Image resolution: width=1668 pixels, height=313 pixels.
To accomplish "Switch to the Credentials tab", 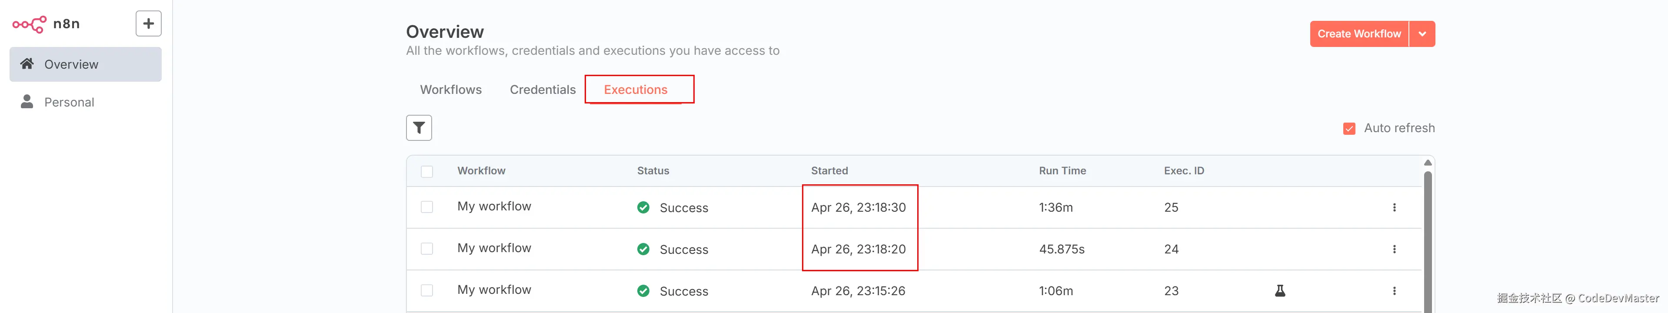I will (543, 90).
